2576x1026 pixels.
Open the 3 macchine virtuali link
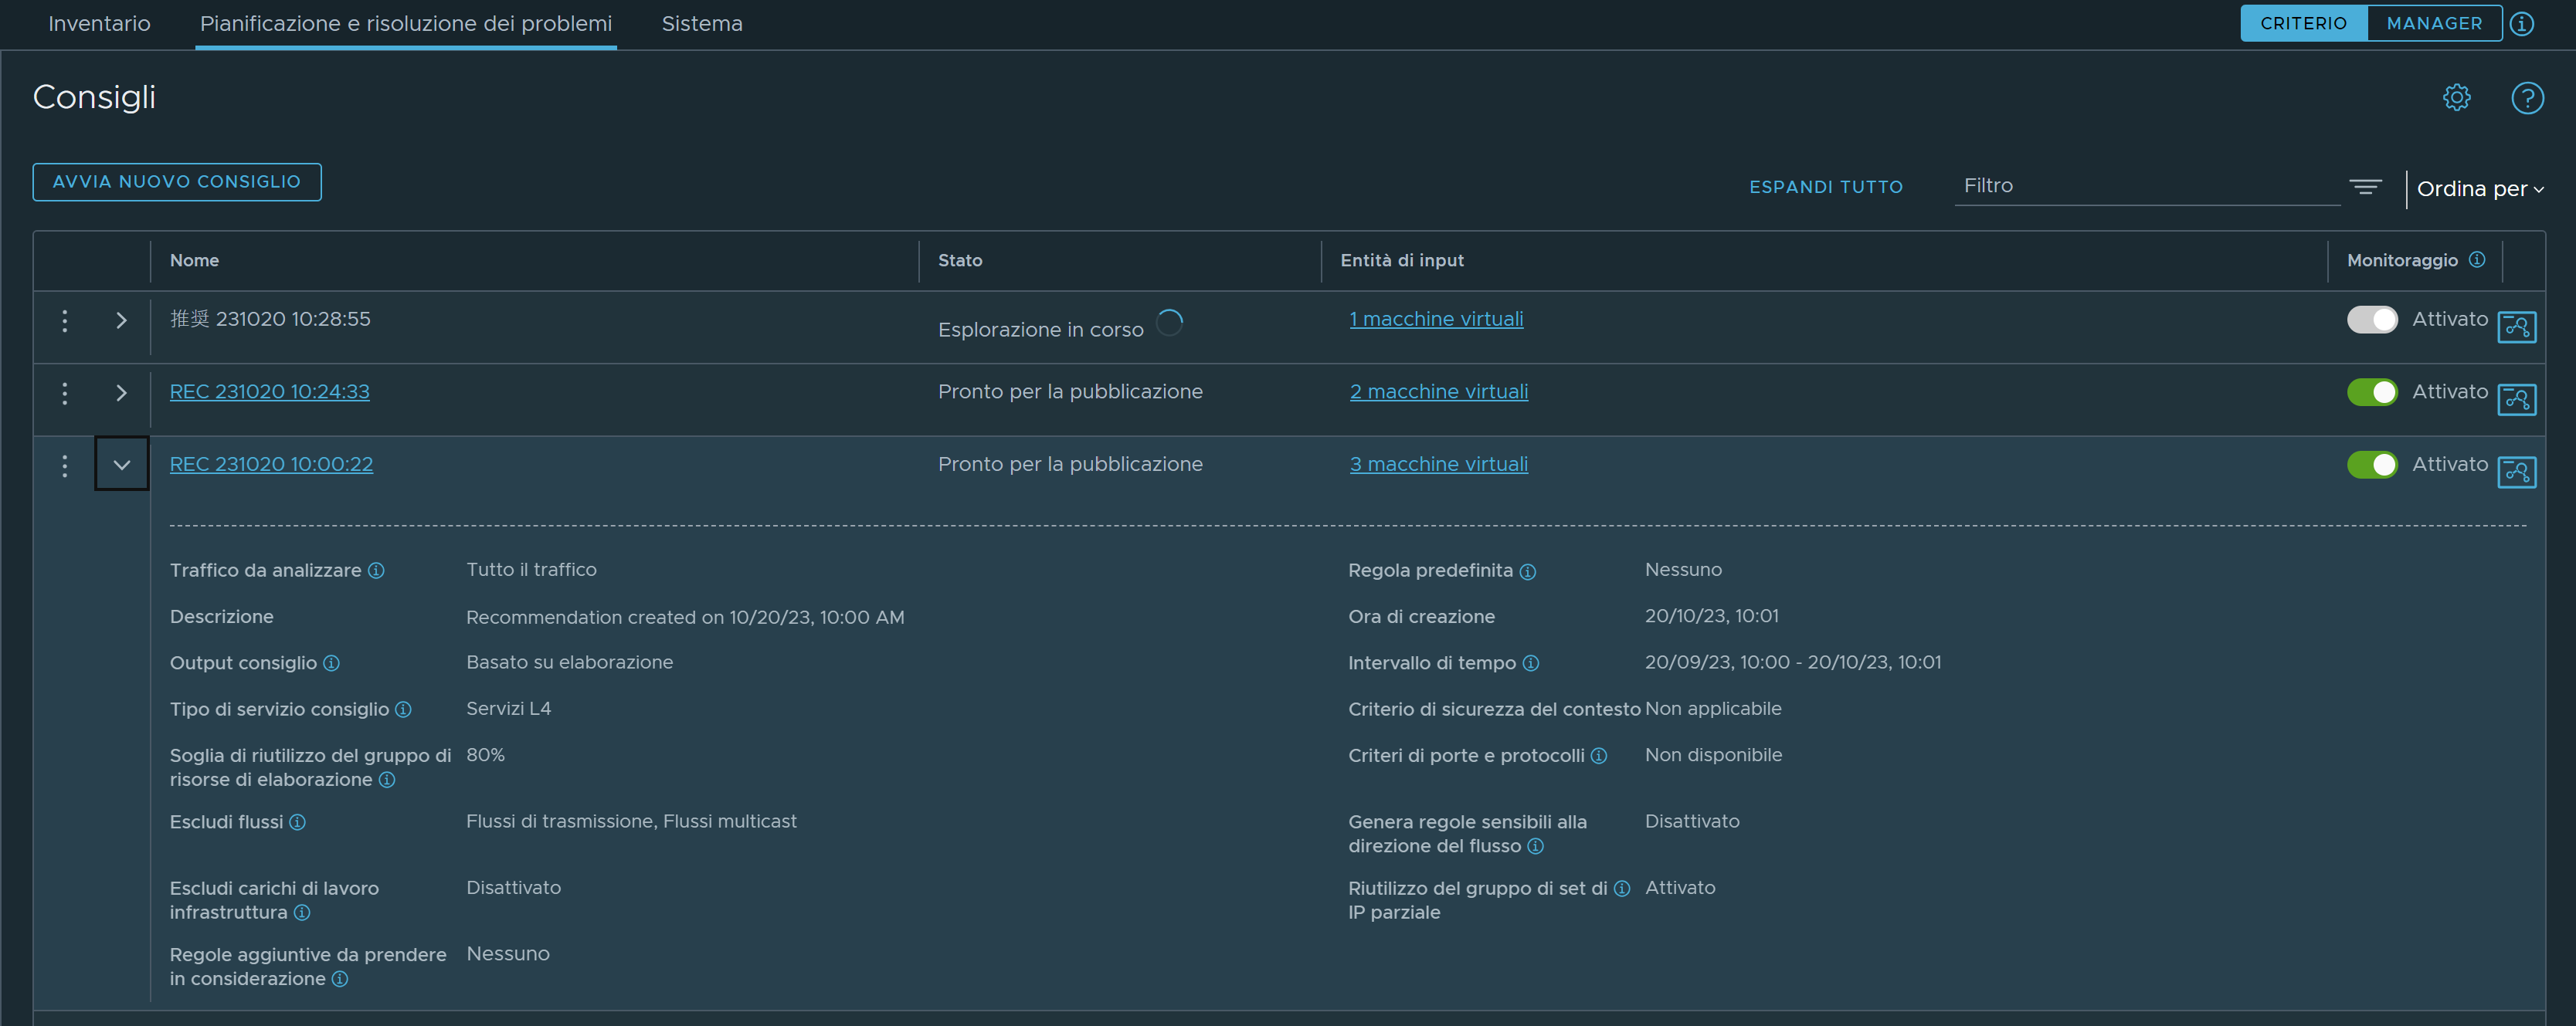click(x=1439, y=465)
